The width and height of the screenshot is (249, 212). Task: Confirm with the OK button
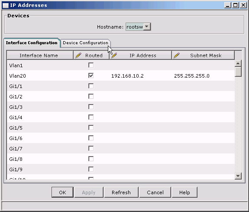62,192
